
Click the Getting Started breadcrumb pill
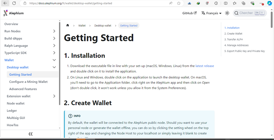coord(129,25)
